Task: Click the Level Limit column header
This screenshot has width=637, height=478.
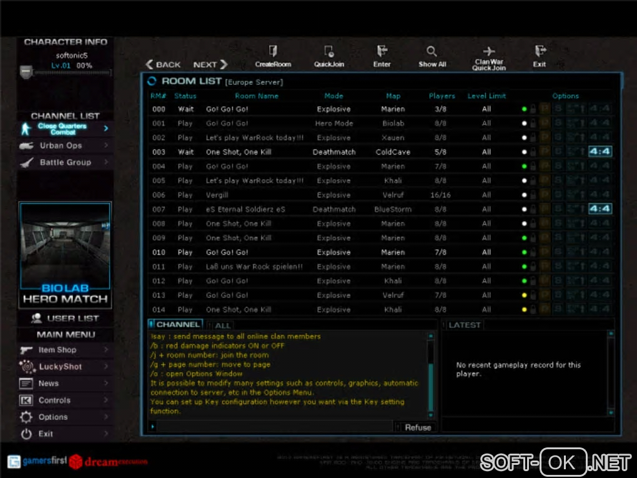Action: (486, 96)
